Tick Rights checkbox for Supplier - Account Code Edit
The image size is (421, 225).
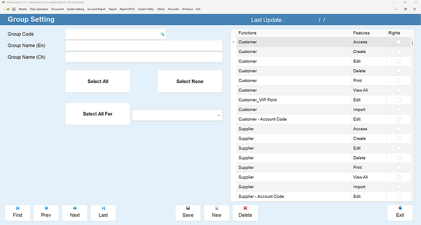click(398, 197)
